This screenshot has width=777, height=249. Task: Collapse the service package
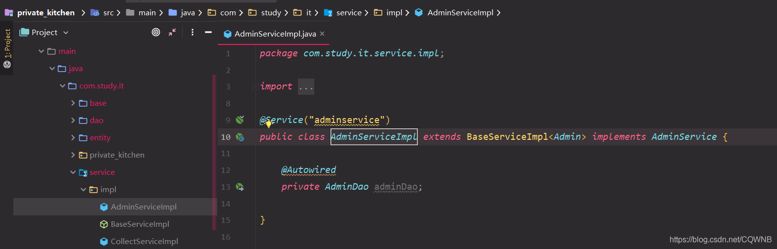(73, 172)
